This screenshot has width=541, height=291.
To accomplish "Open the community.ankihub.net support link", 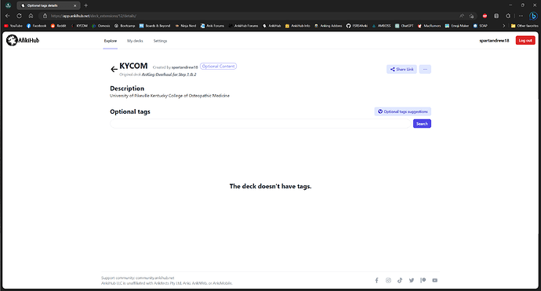I will tap(155, 278).
